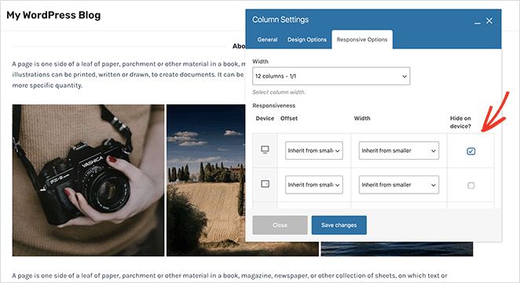
Task: Open tablet row Width dropdown
Action: (x=398, y=185)
